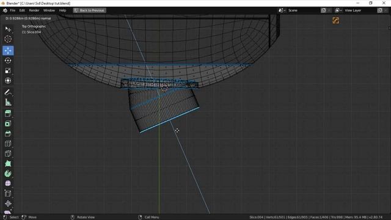Click the View Layer name field

point(360,10)
